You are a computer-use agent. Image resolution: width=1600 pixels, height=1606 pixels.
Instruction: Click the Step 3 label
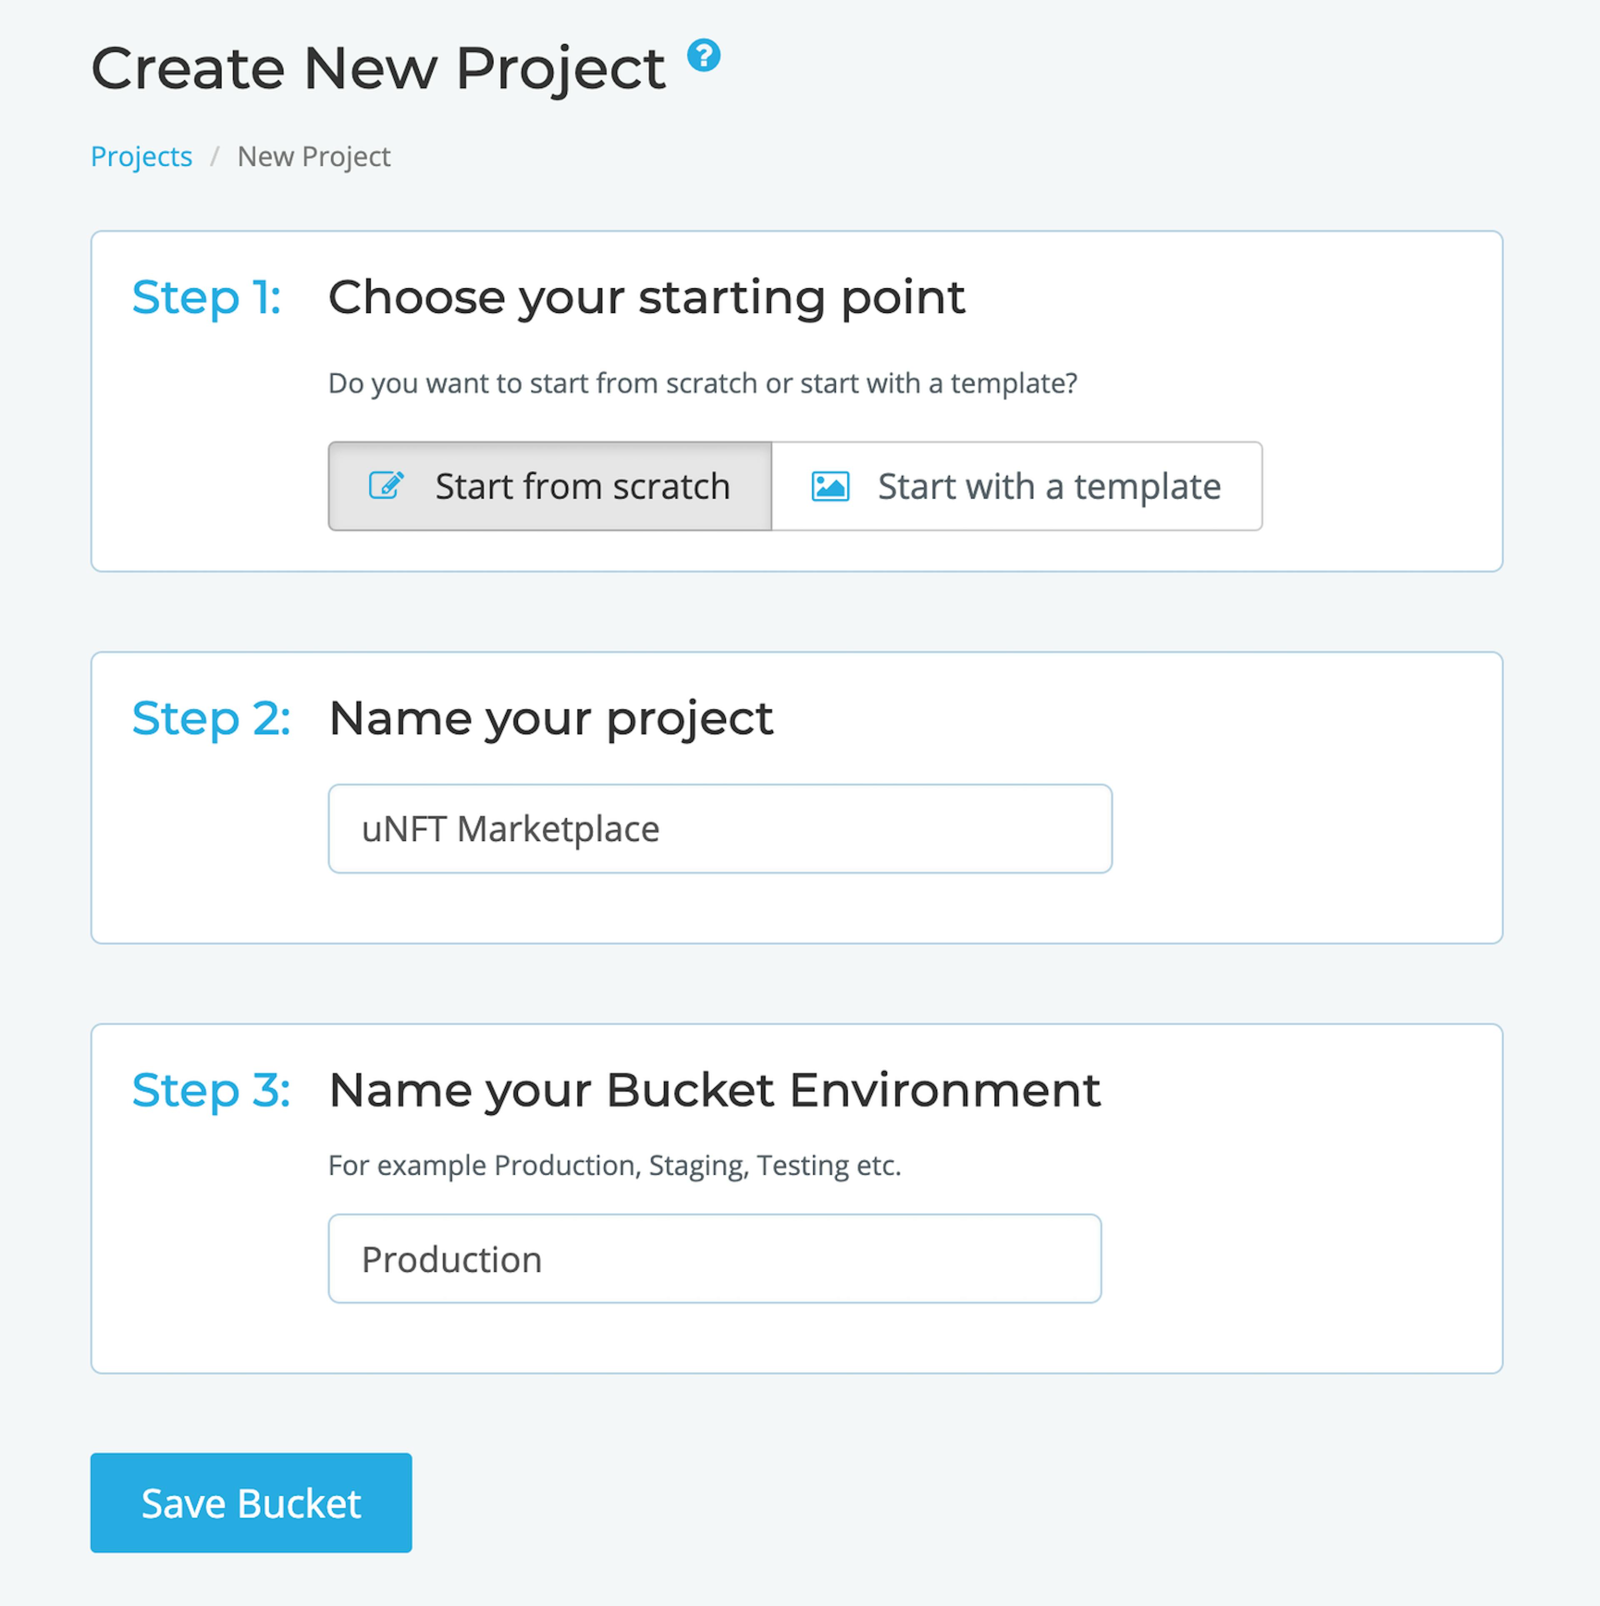point(211,1090)
